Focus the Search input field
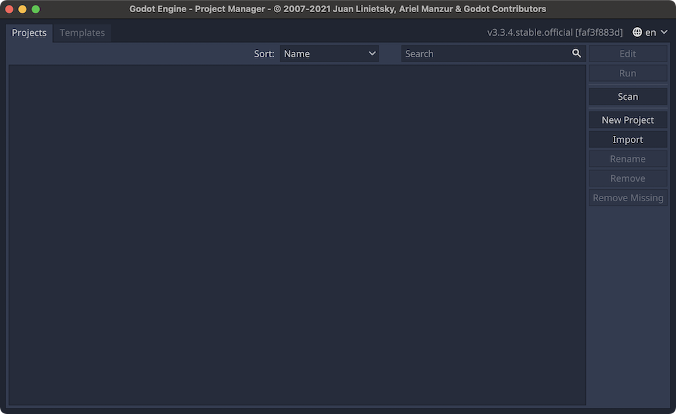 (x=493, y=54)
